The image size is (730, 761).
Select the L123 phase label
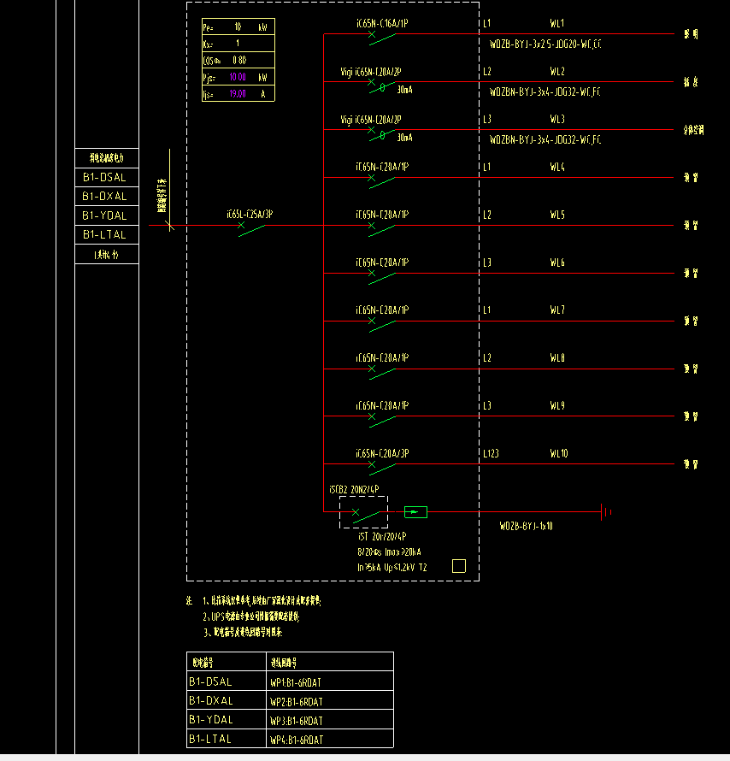[491, 453]
